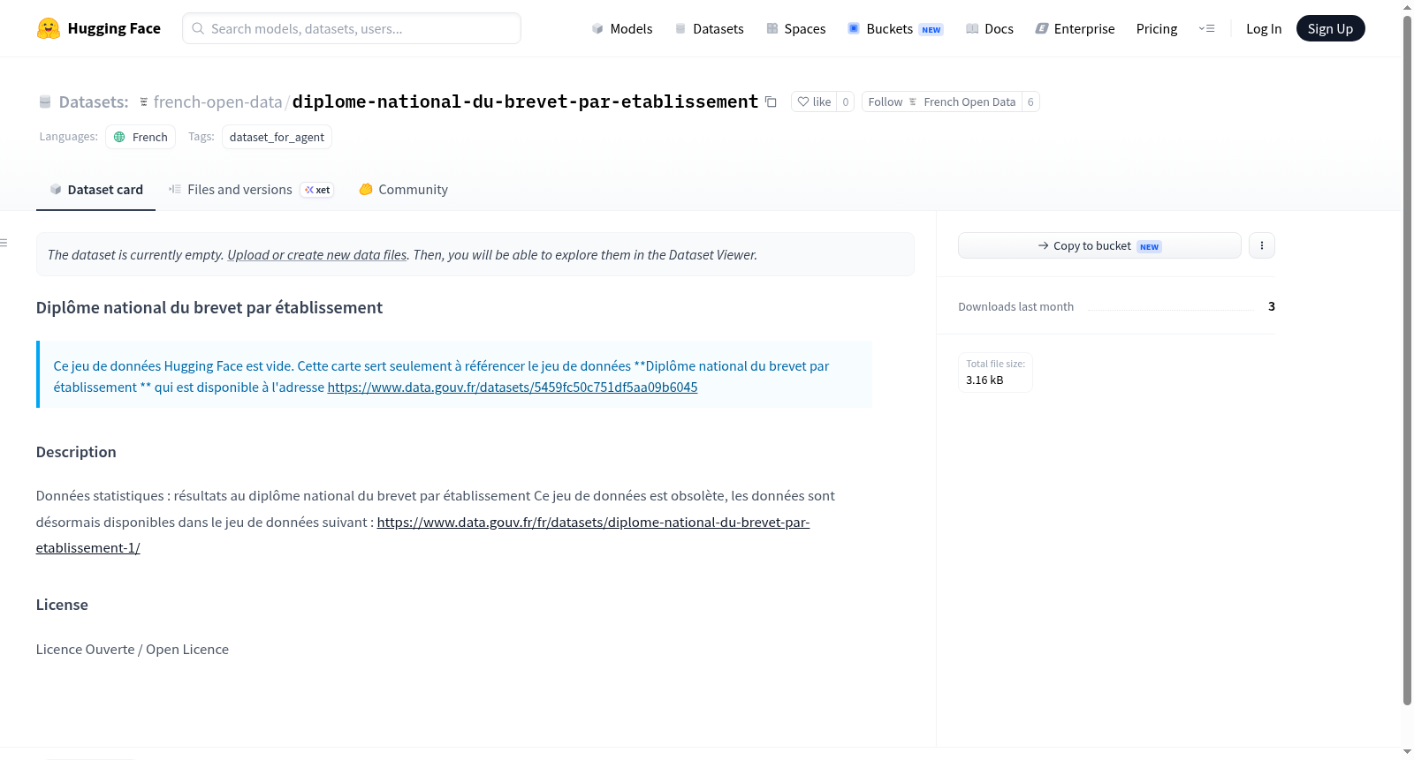This screenshot has width=1414, height=760.
Task: Open Docs
Action: coord(990,28)
